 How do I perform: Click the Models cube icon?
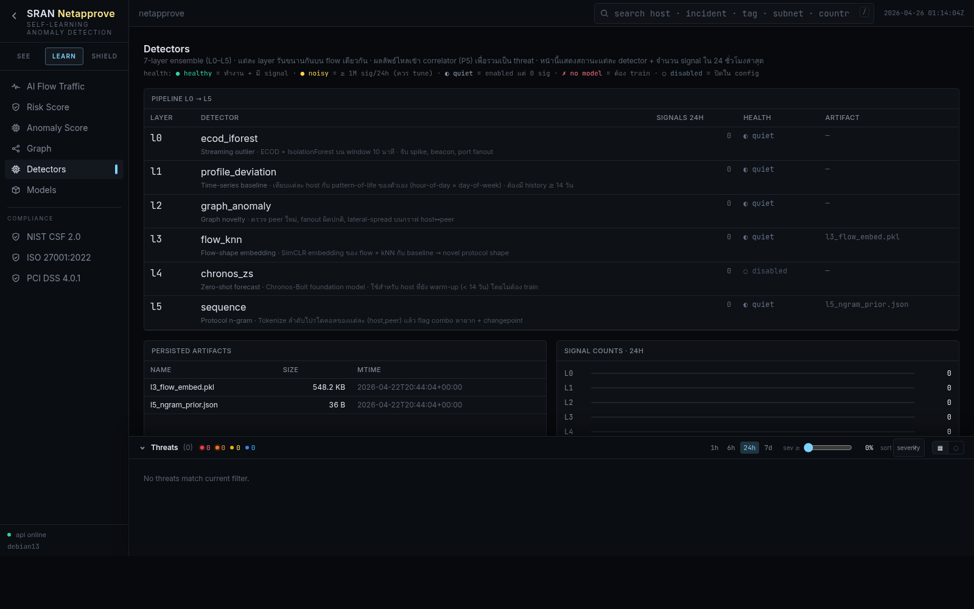click(16, 190)
